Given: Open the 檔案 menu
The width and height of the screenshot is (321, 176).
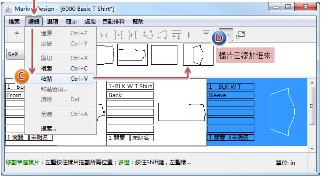Looking at the screenshot, I should pos(15,22).
